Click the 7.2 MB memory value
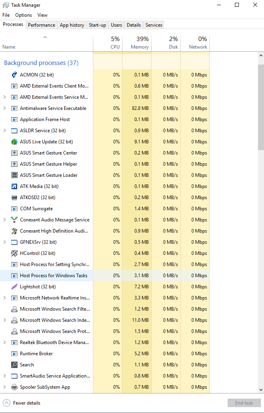 tap(142, 287)
